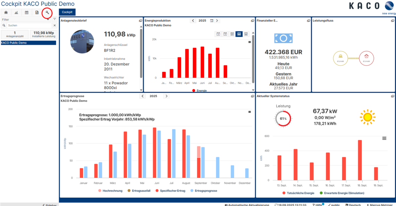Image resolution: width=396 pixels, height=206 pixels.
Task: Go to previous year in Ertragsprognose
Action: 142,96
